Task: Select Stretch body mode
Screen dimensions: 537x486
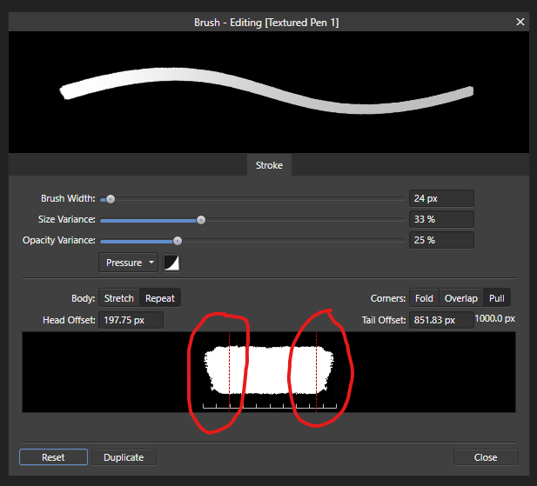Action: (x=119, y=298)
